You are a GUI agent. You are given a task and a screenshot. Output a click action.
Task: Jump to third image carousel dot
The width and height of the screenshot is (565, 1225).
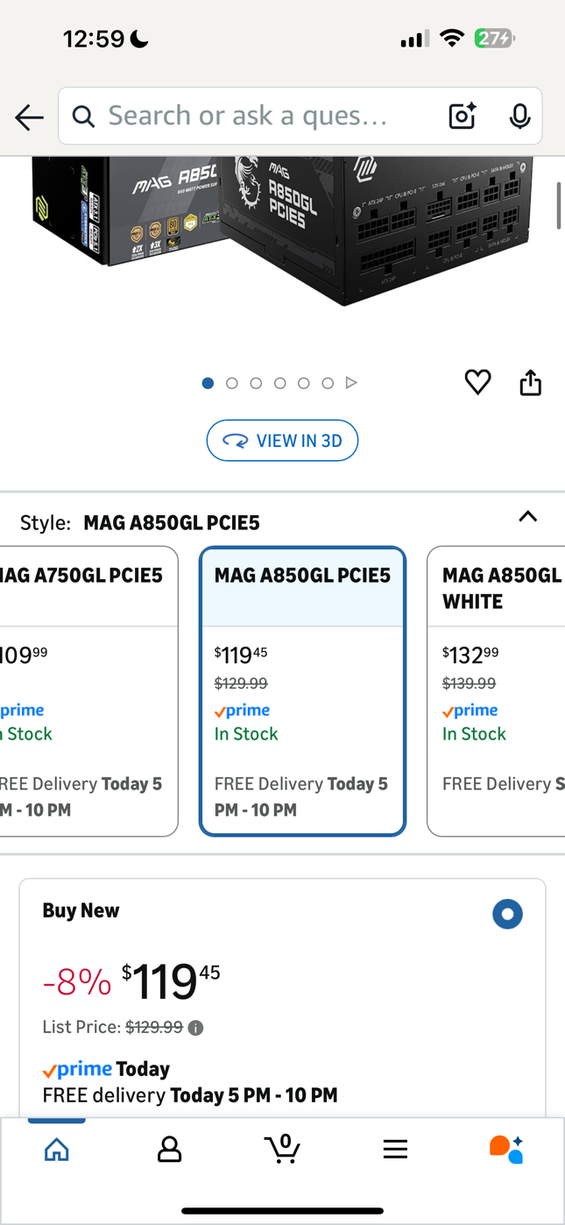coord(256,383)
